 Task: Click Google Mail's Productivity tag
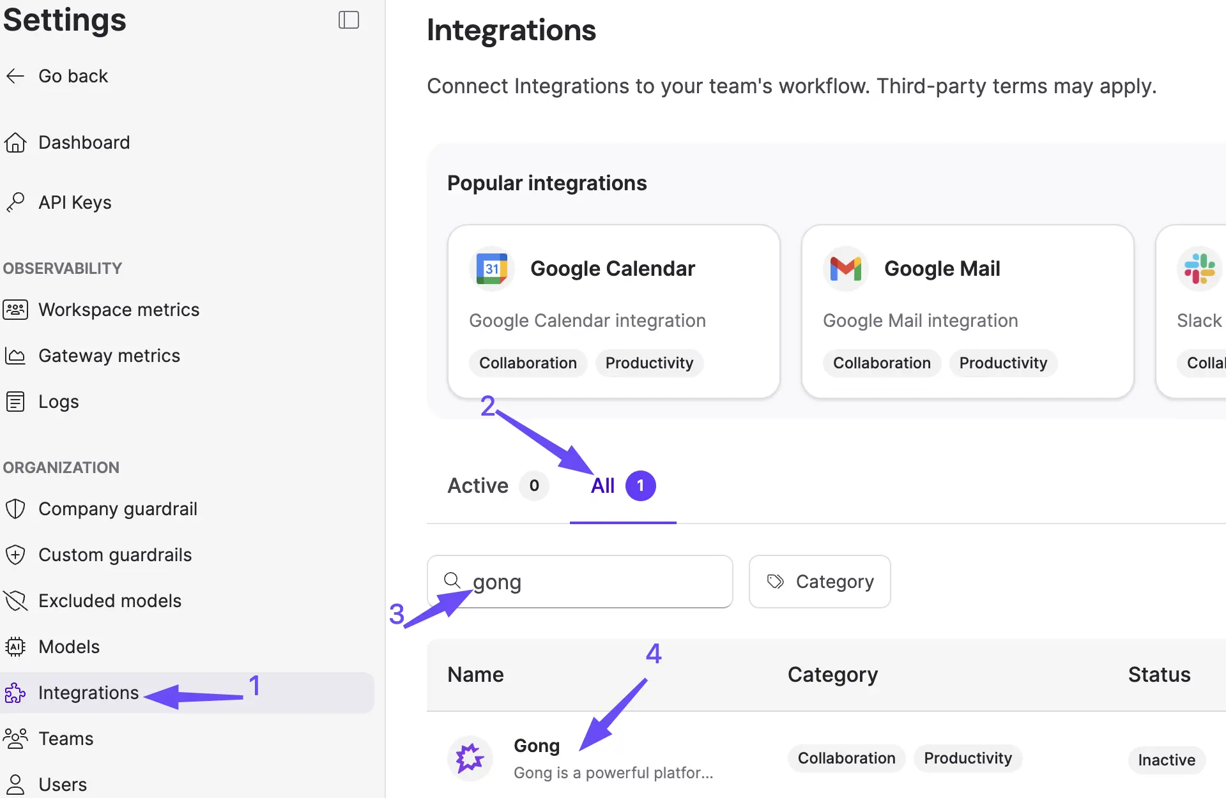pos(1004,363)
